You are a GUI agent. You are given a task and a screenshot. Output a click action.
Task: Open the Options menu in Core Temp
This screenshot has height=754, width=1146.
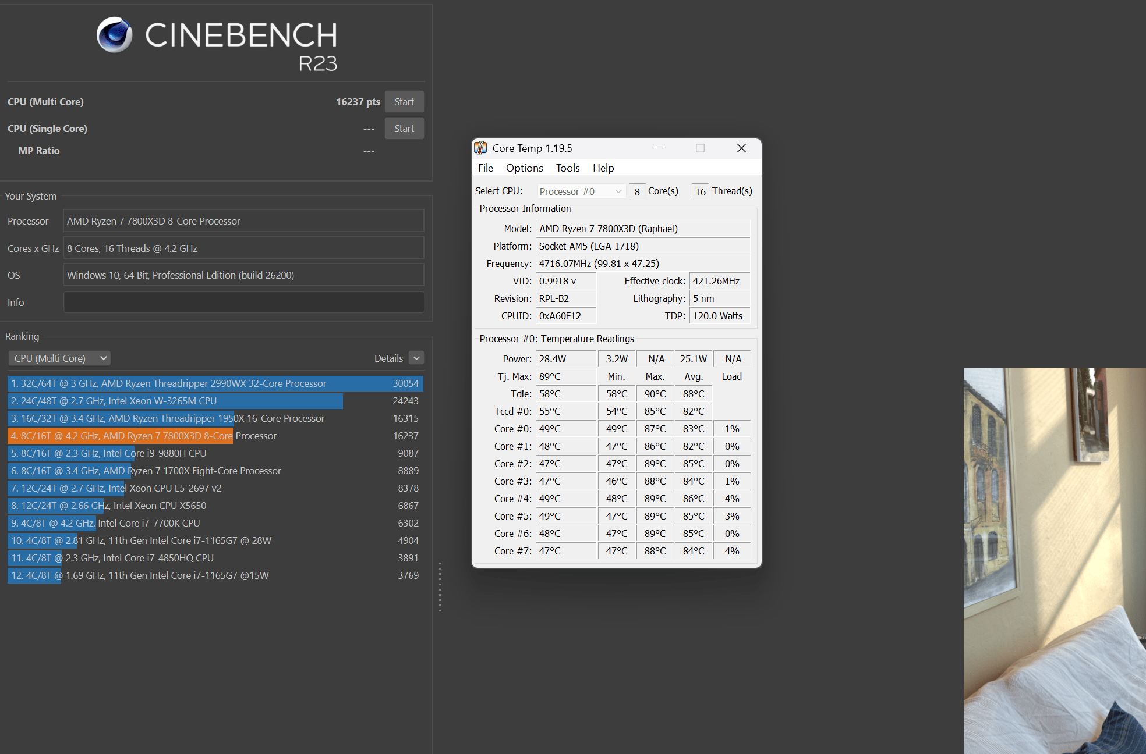coord(525,168)
